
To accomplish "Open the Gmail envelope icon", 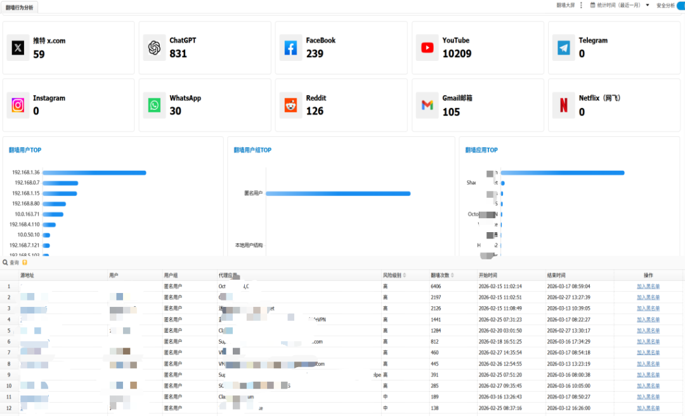I will (x=427, y=105).
